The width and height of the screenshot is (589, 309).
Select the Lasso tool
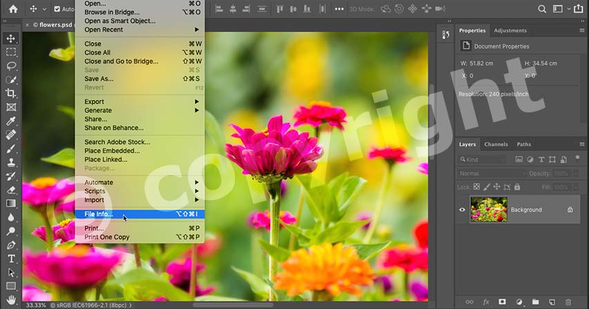pos(11,66)
